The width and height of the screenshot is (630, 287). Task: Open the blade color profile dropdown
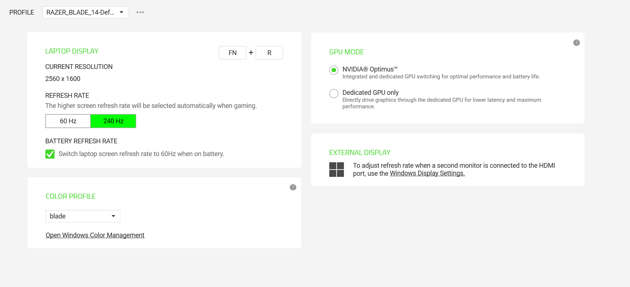(x=83, y=216)
